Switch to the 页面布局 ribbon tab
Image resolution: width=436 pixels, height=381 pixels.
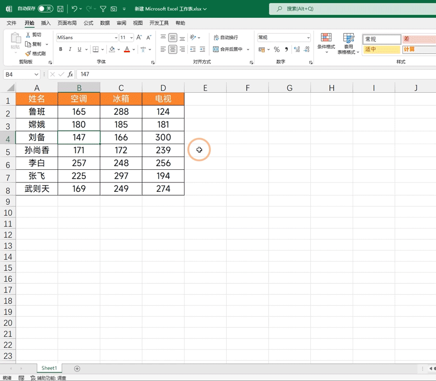[67, 23]
